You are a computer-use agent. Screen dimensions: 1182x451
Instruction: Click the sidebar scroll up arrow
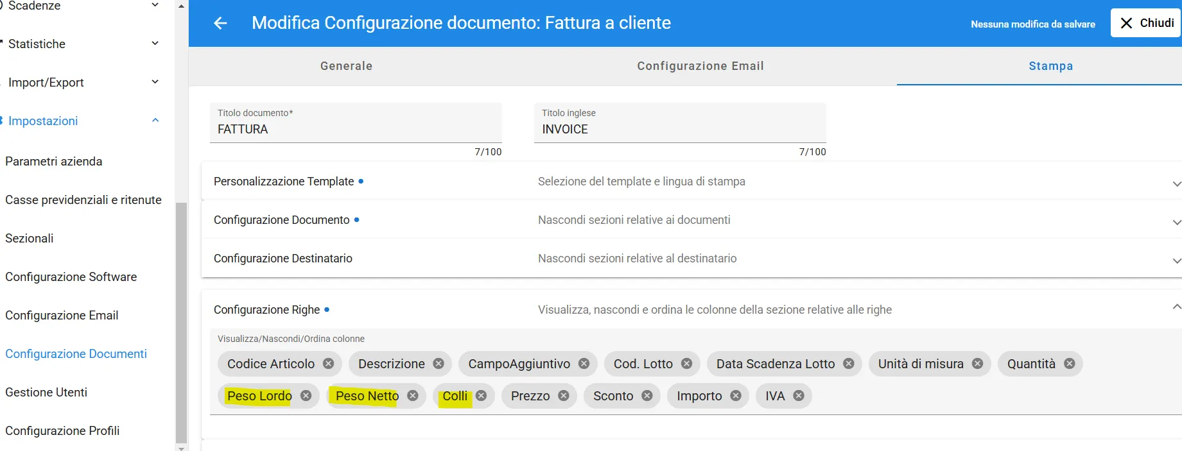tap(181, 6)
